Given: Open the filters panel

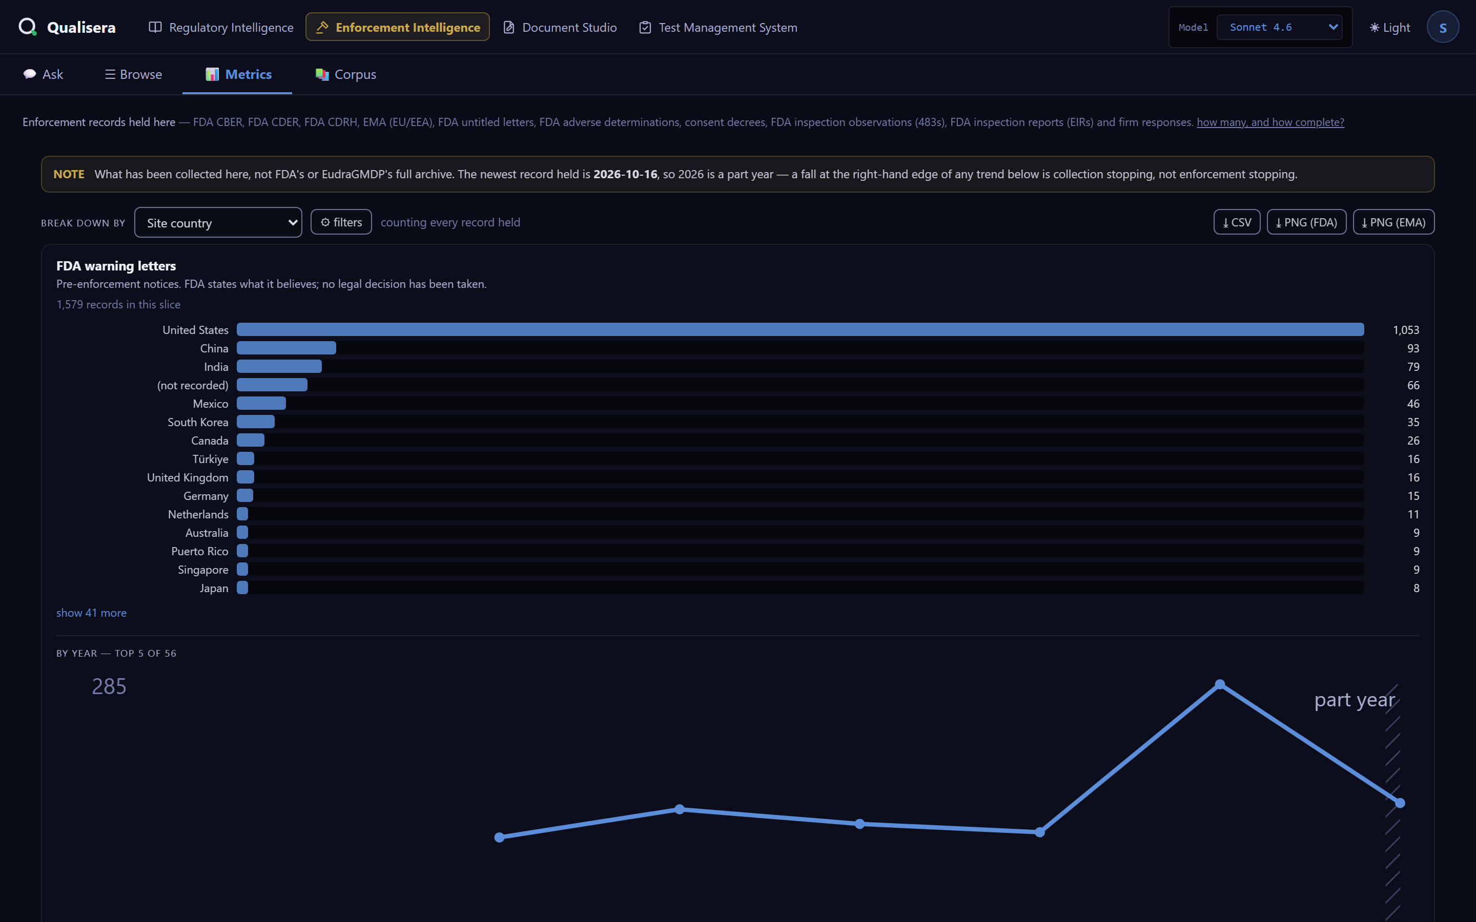Looking at the screenshot, I should click(341, 223).
